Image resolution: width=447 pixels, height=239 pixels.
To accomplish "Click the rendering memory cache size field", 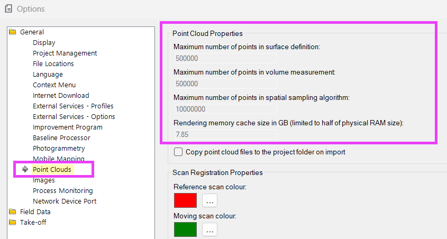I will tap(225, 134).
